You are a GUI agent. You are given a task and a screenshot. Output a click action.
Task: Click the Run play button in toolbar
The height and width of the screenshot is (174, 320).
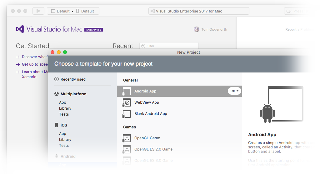click(38, 11)
